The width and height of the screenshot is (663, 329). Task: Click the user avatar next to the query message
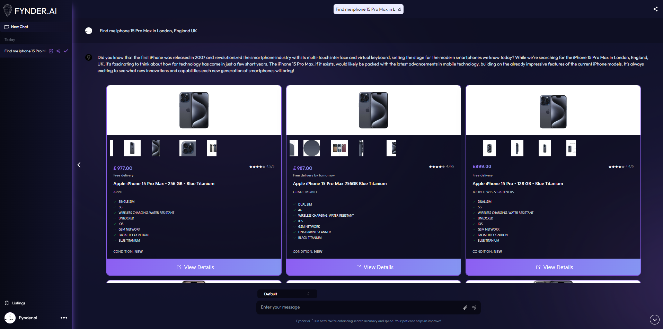point(89,31)
